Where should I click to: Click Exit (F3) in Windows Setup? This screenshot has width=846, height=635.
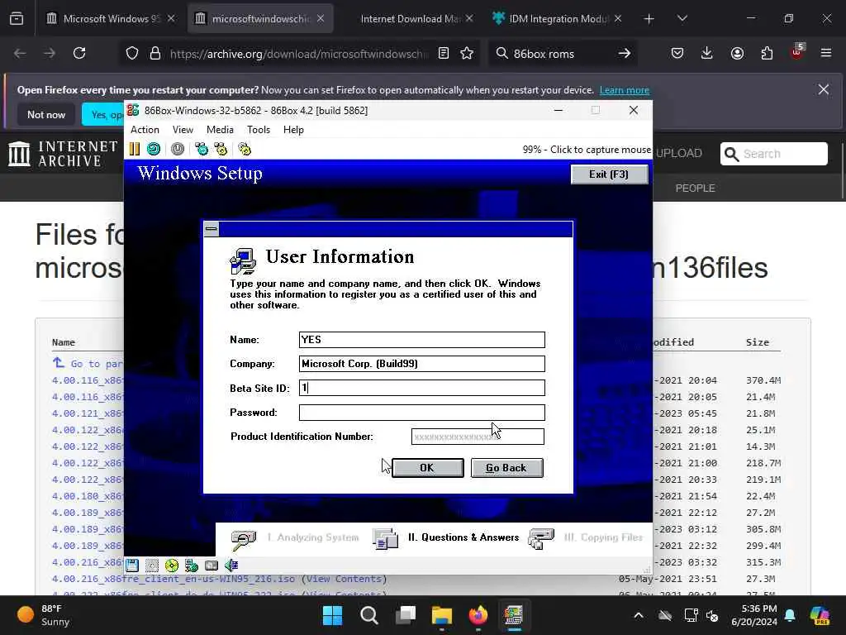point(609,174)
